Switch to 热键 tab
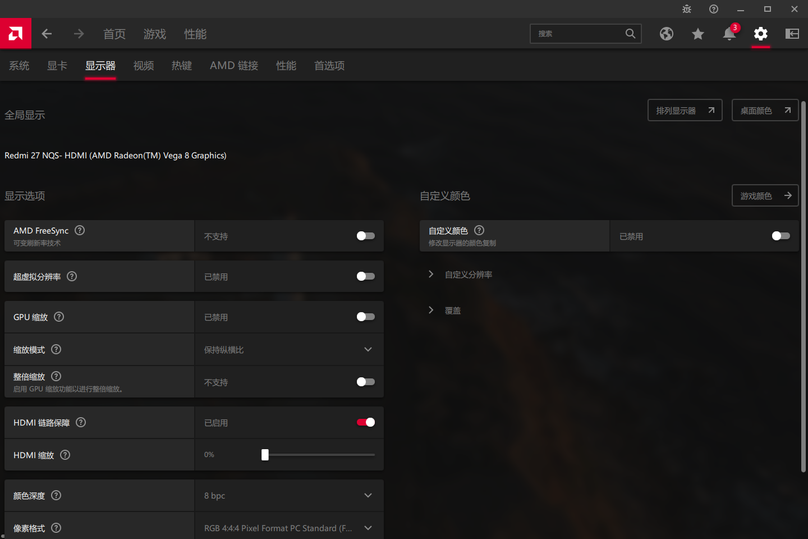Image resolution: width=808 pixels, height=539 pixels. click(182, 66)
